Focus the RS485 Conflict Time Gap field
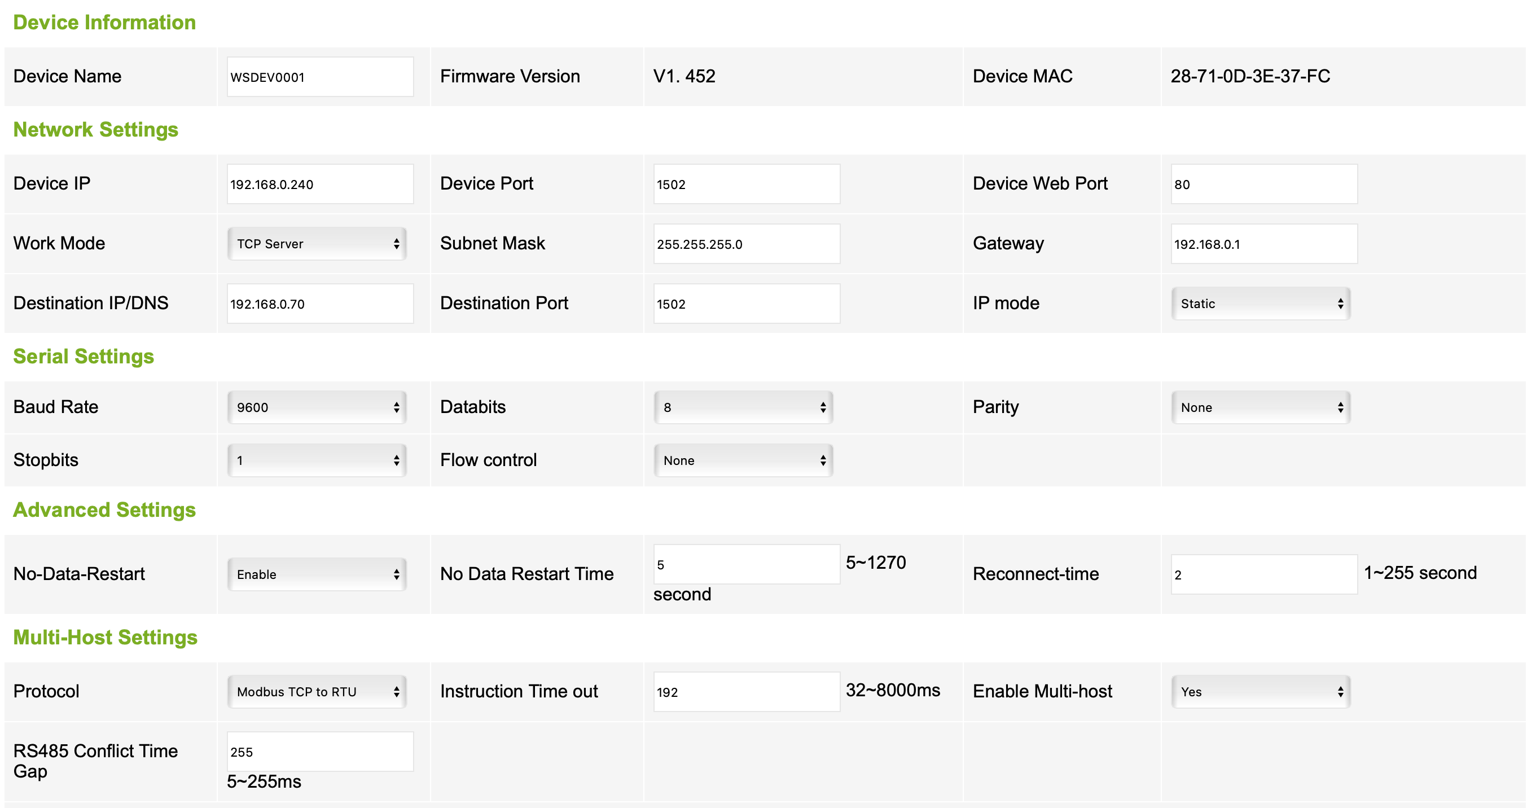Screen dimensions: 1527x808 pos(320,751)
